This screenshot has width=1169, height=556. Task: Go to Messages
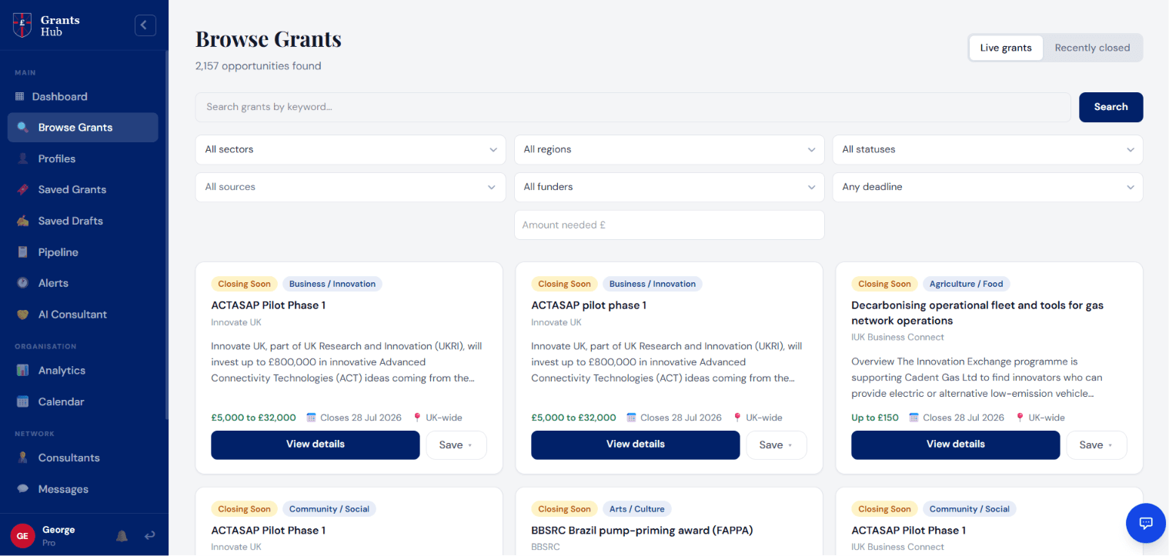(x=83, y=489)
